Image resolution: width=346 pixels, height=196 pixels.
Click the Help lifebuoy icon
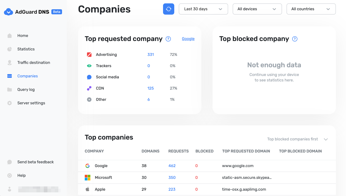tap(10, 176)
